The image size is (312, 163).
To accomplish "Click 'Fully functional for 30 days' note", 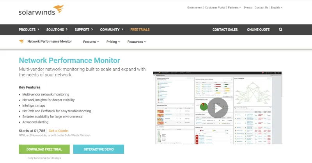I will [44, 158].
